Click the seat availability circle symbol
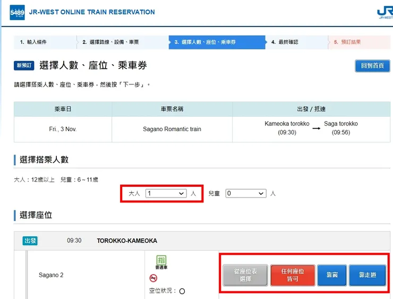This screenshot has height=299, width=393. pyautogui.click(x=182, y=291)
